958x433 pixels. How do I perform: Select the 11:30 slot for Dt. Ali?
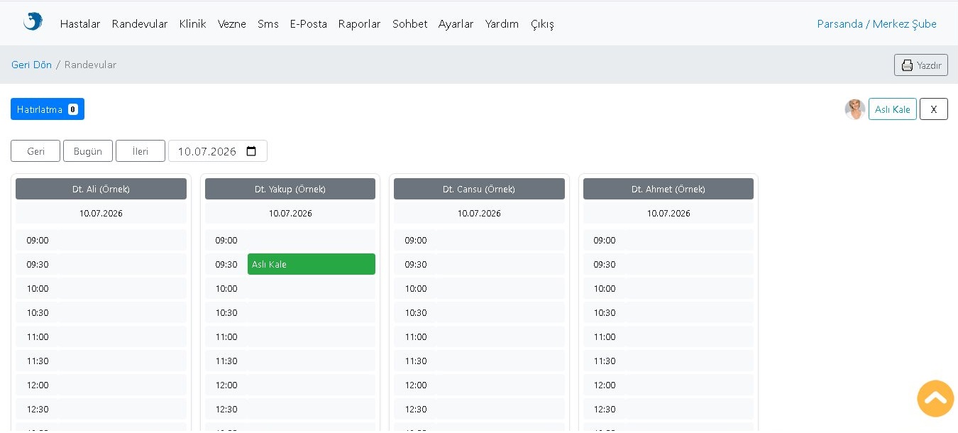click(101, 361)
